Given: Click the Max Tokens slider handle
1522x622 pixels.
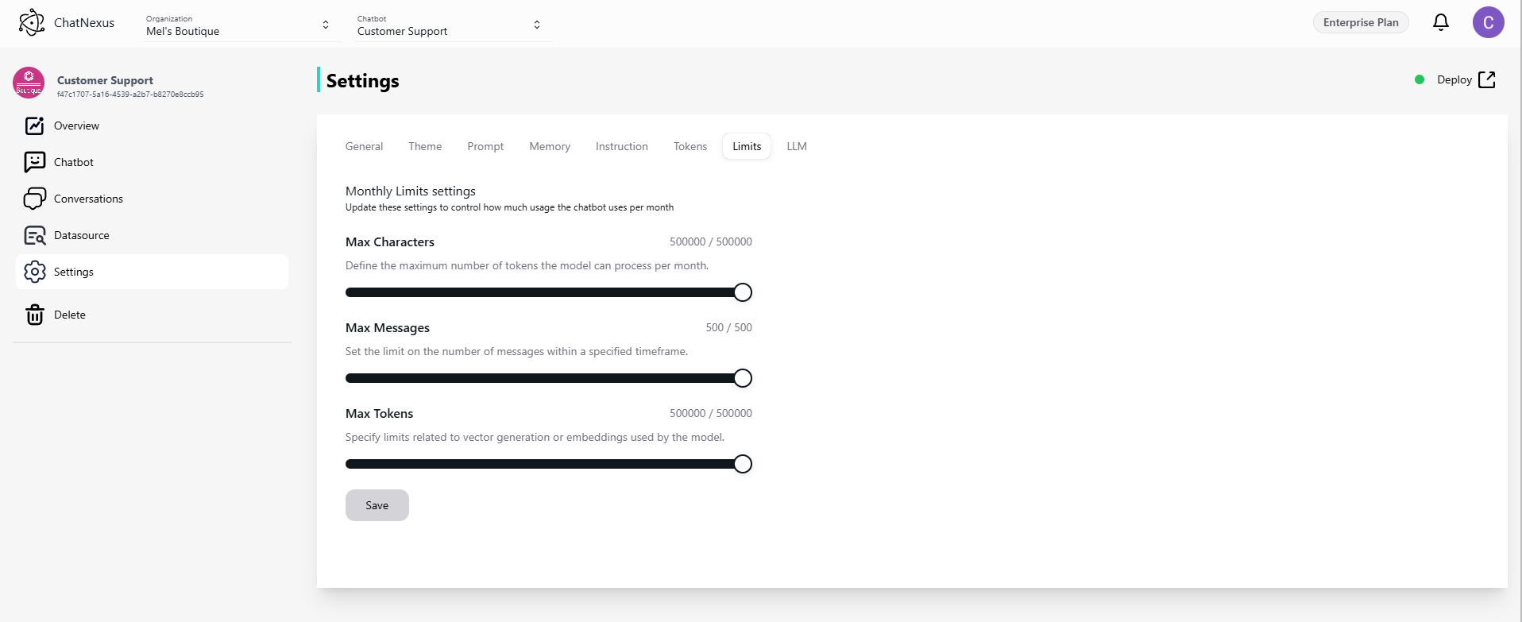Looking at the screenshot, I should click(743, 464).
